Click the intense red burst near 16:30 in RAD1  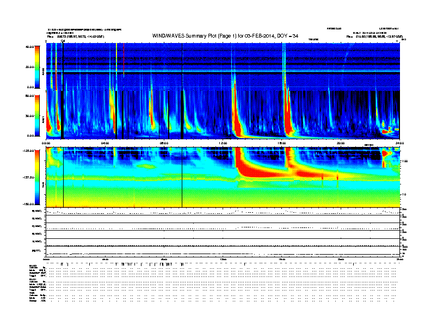click(x=288, y=118)
